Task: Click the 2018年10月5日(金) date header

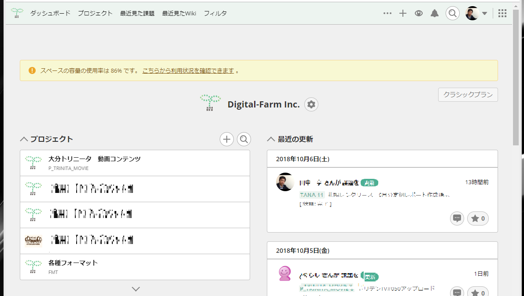Action: coord(303,251)
